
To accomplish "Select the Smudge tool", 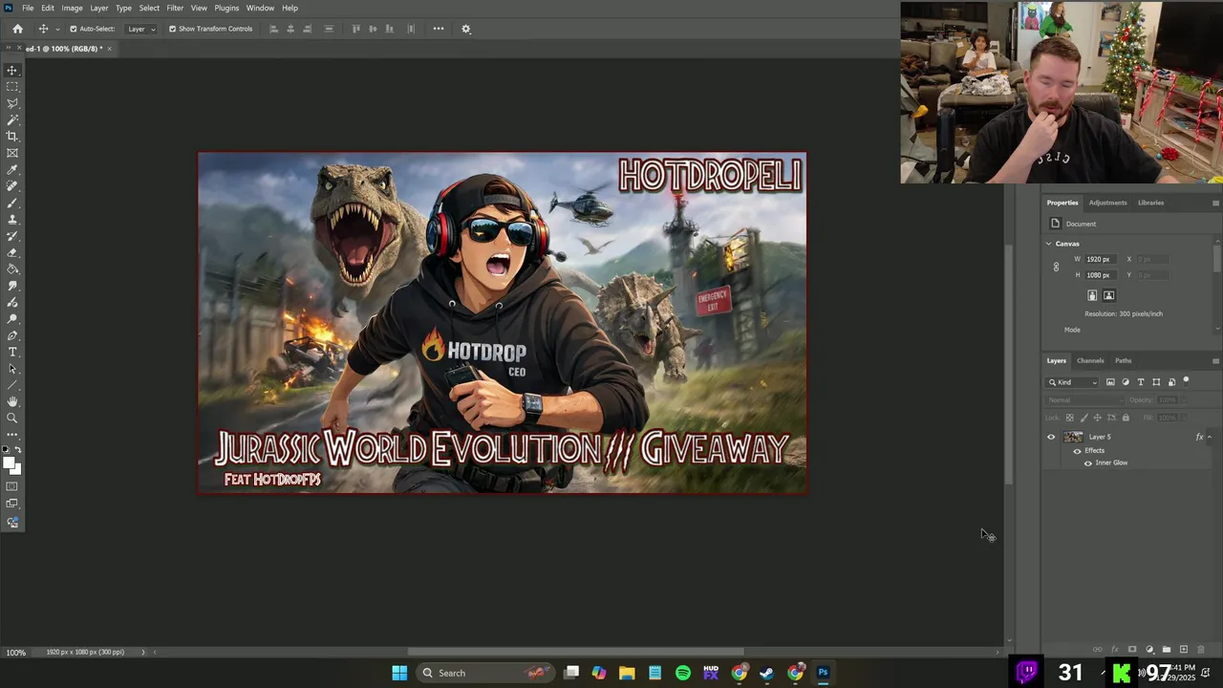I will pyautogui.click(x=12, y=286).
